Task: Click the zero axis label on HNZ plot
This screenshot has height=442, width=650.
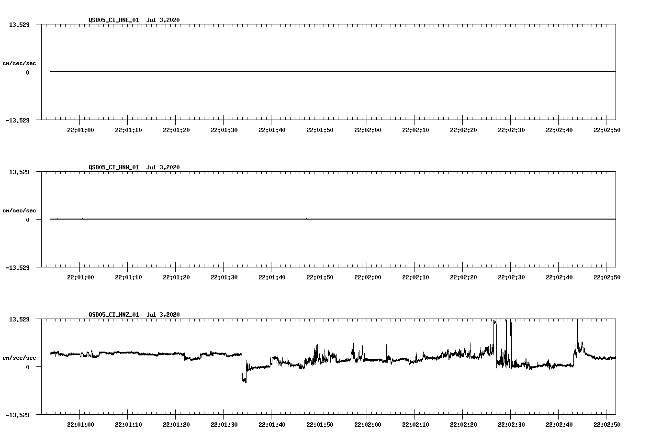Action: tap(28, 367)
